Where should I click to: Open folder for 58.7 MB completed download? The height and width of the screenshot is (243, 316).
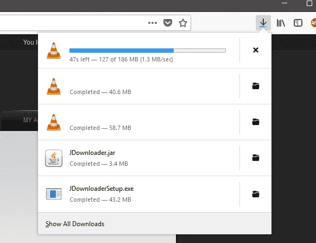(256, 122)
